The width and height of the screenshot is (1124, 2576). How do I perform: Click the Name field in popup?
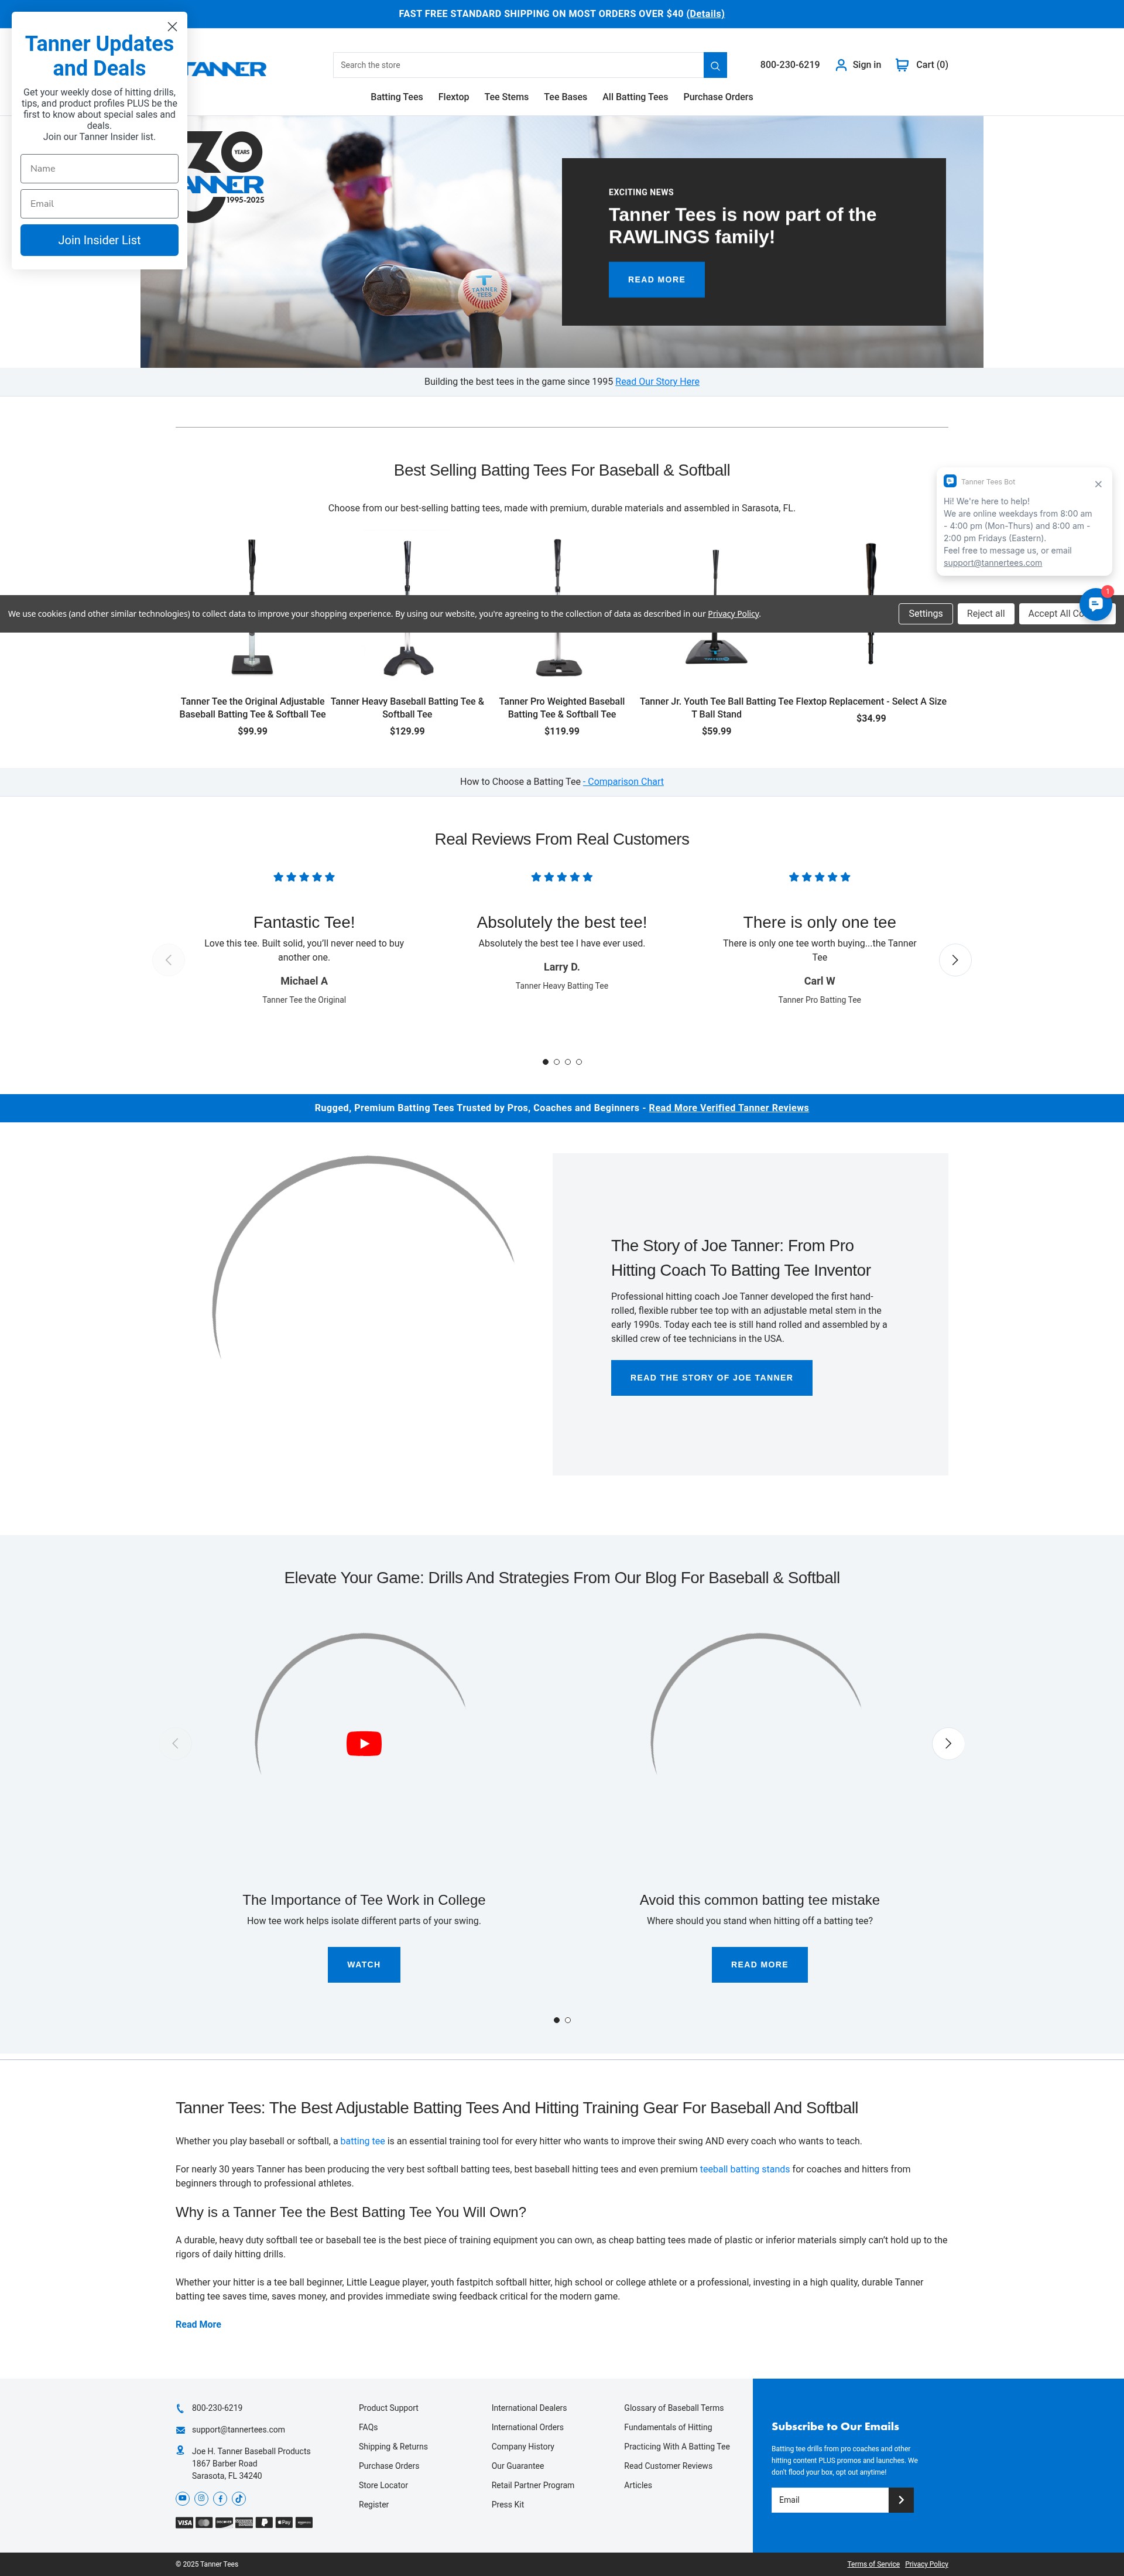(100, 169)
